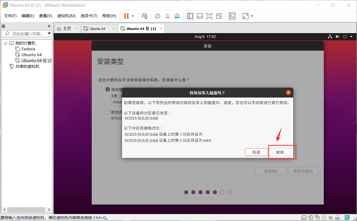Open the 查看(V) menu
The height and width of the screenshot is (221, 357).
[46, 16]
